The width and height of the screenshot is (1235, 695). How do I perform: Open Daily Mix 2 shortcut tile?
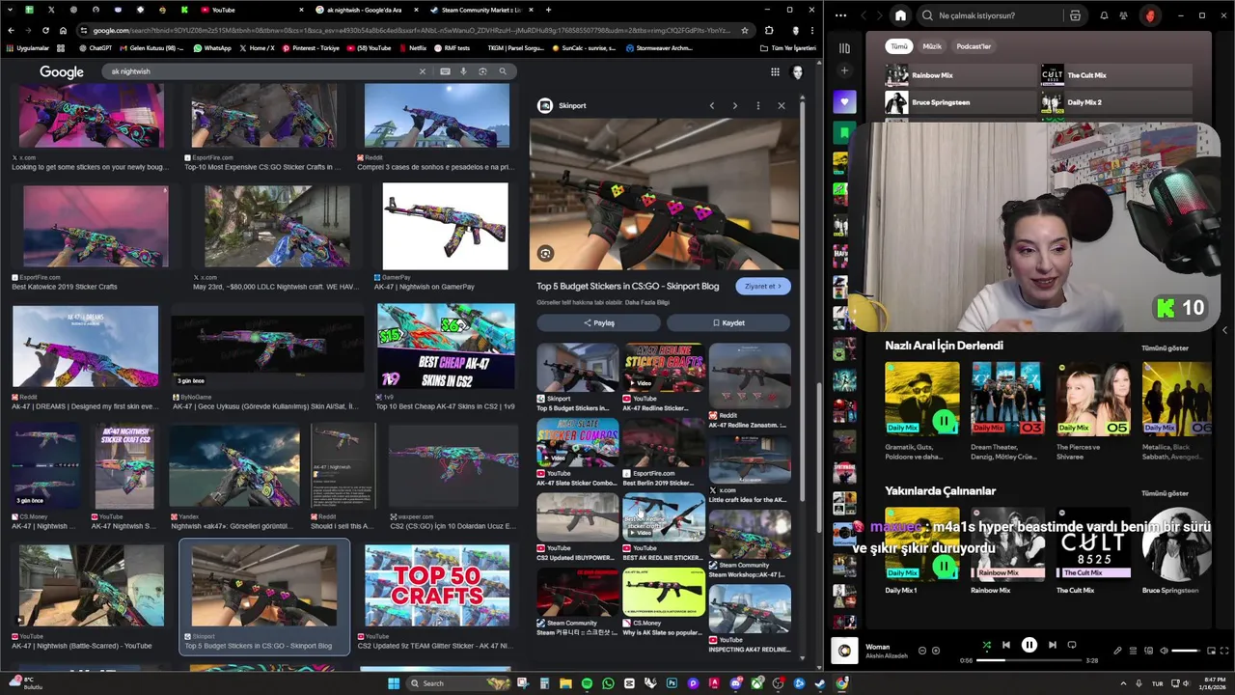(x=1115, y=102)
